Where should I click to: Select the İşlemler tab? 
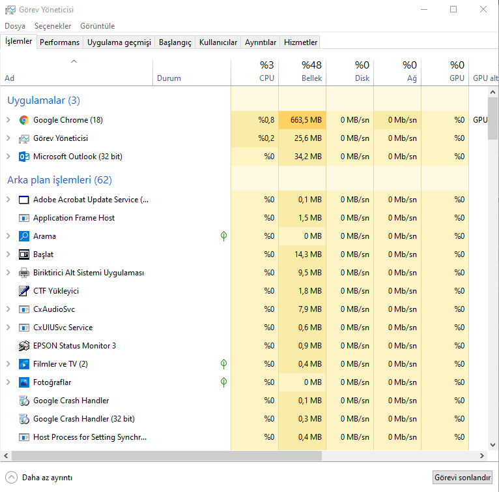pyautogui.click(x=18, y=42)
